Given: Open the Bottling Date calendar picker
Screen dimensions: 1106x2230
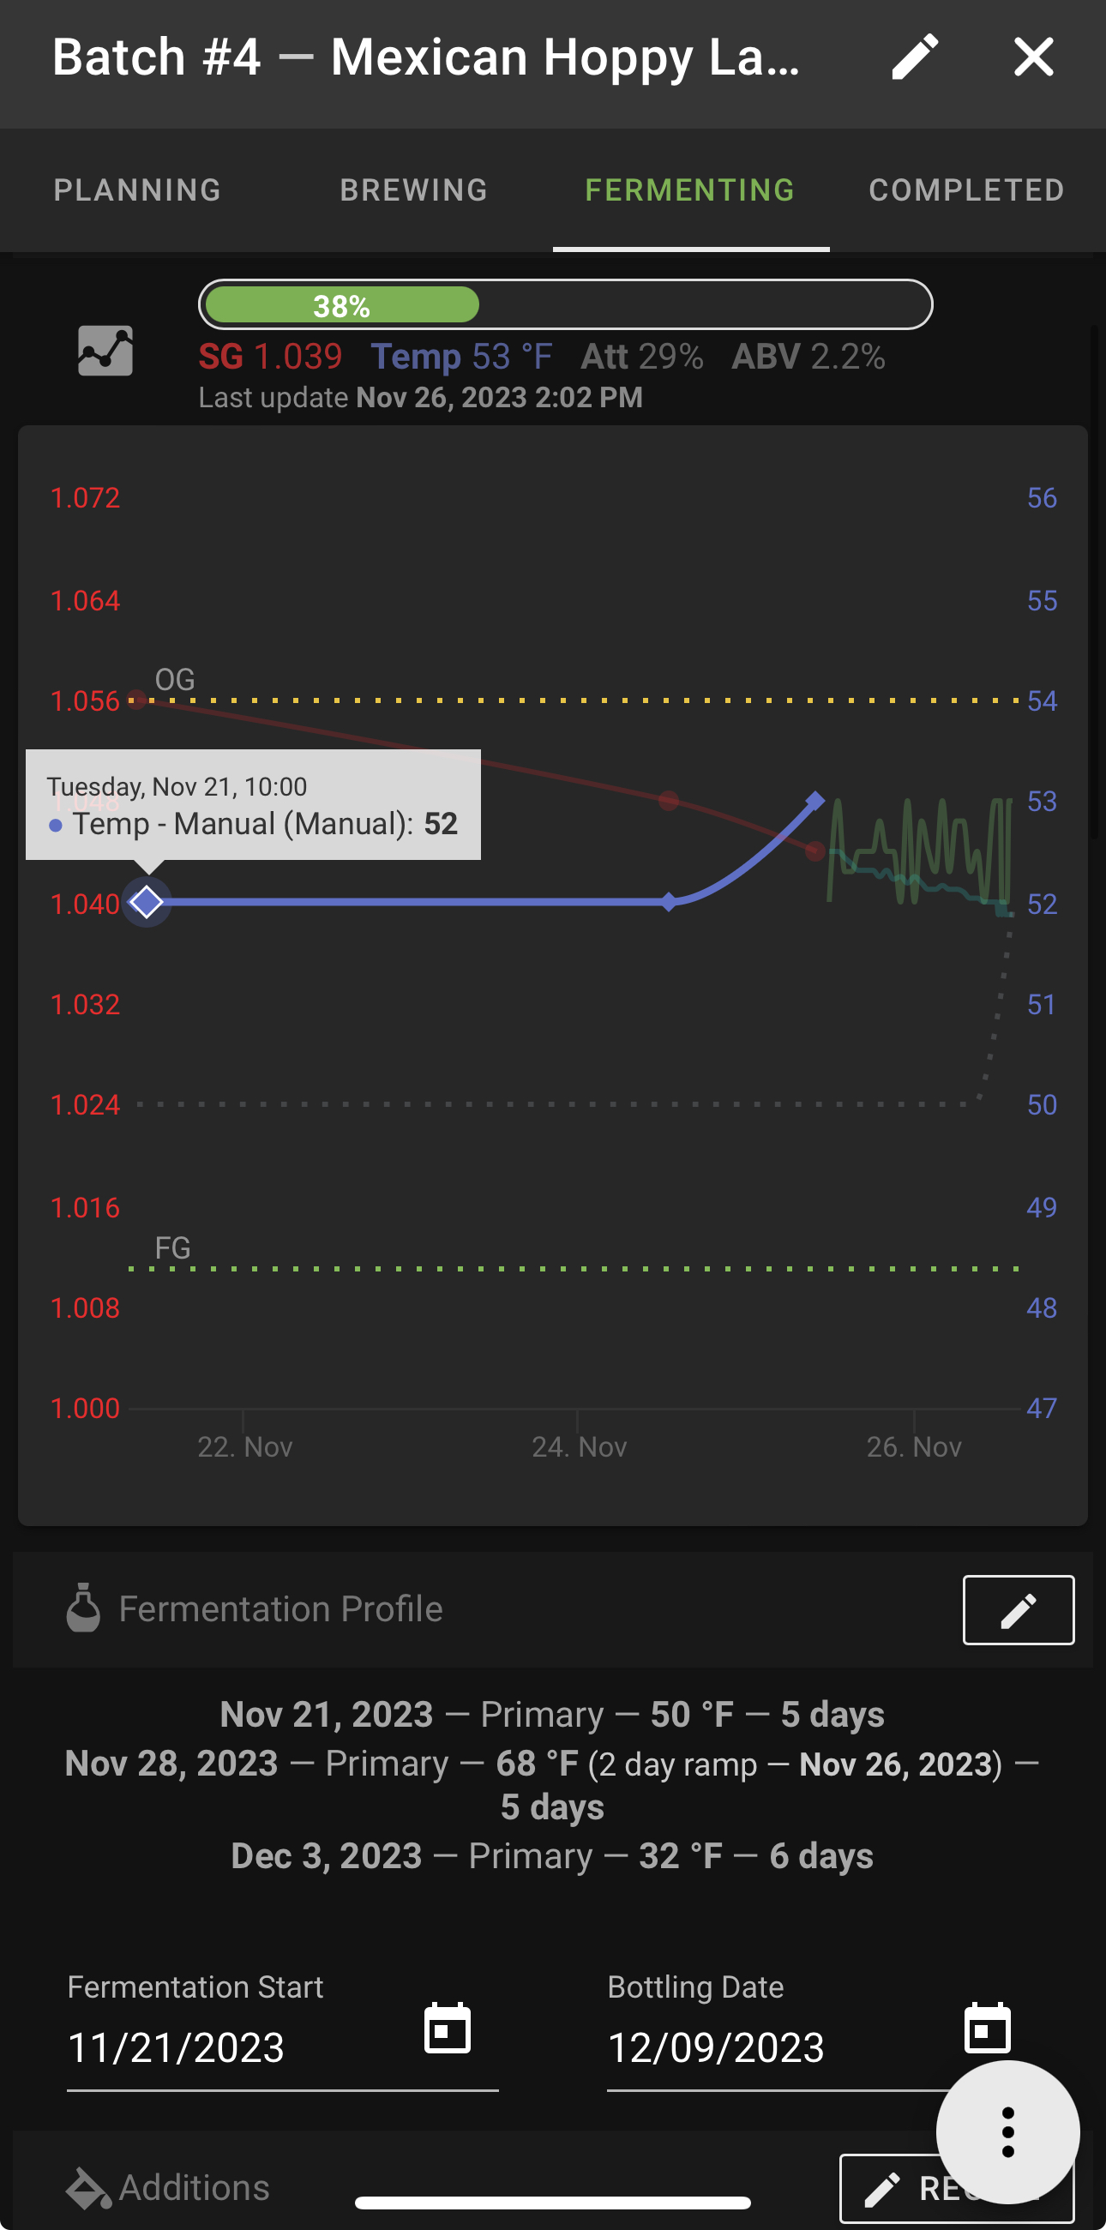Looking at the screenshot, I should [988, 2029].
